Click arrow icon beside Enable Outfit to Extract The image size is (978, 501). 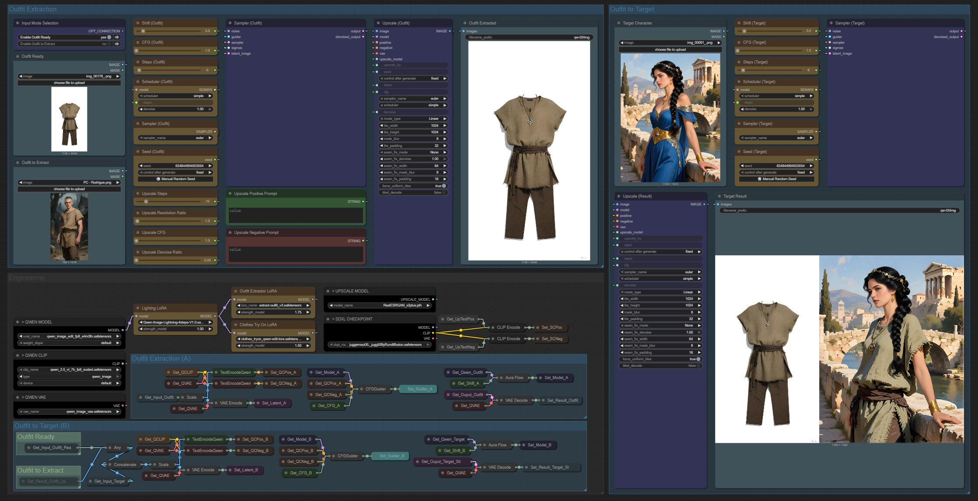tap(117, 44)
